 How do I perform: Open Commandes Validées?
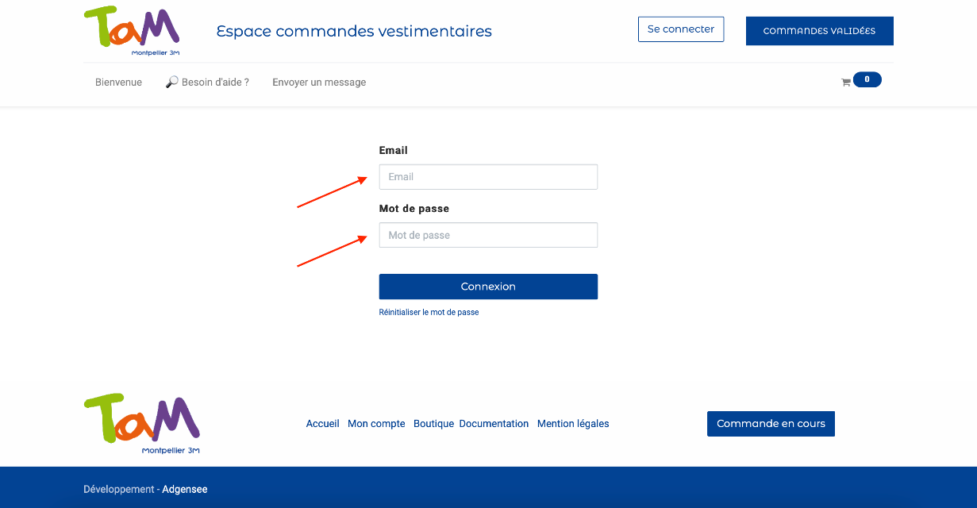819,31
